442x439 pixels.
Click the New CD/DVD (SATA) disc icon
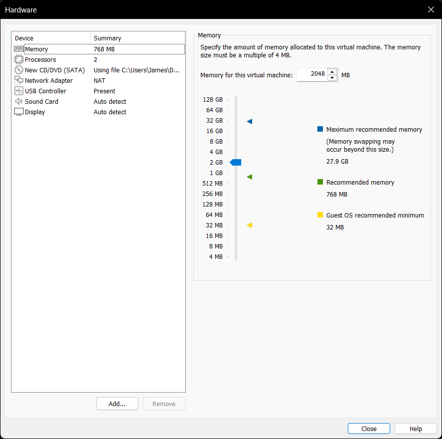19,70
